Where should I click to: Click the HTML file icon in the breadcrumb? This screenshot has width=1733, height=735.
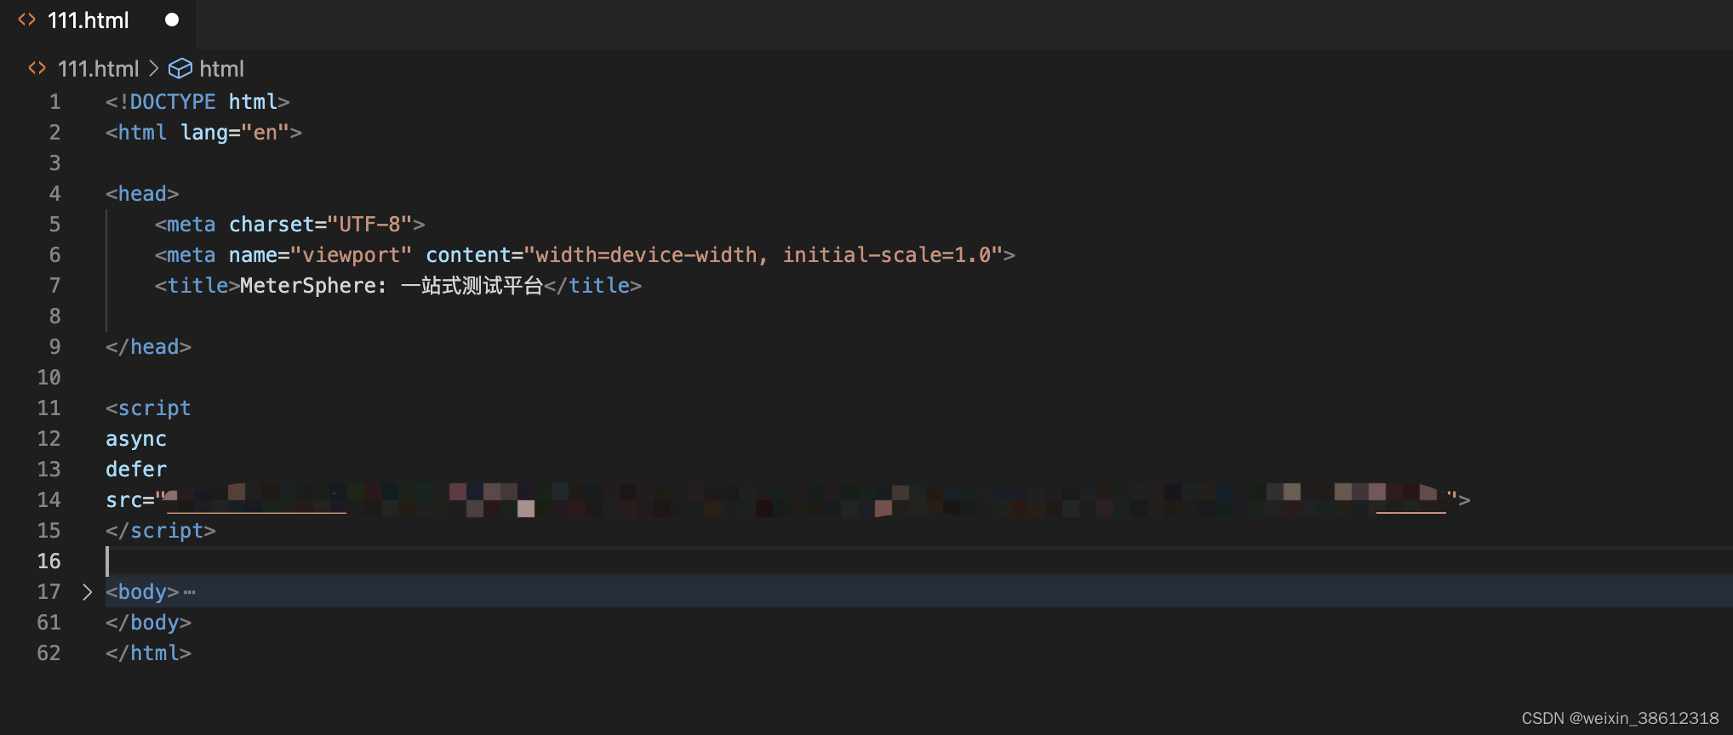click(x=37, y=68)
